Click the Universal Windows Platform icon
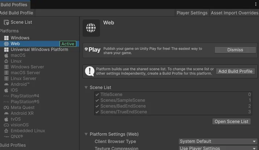Viewport: 259px width, 150px height. [x=6, y=49]
